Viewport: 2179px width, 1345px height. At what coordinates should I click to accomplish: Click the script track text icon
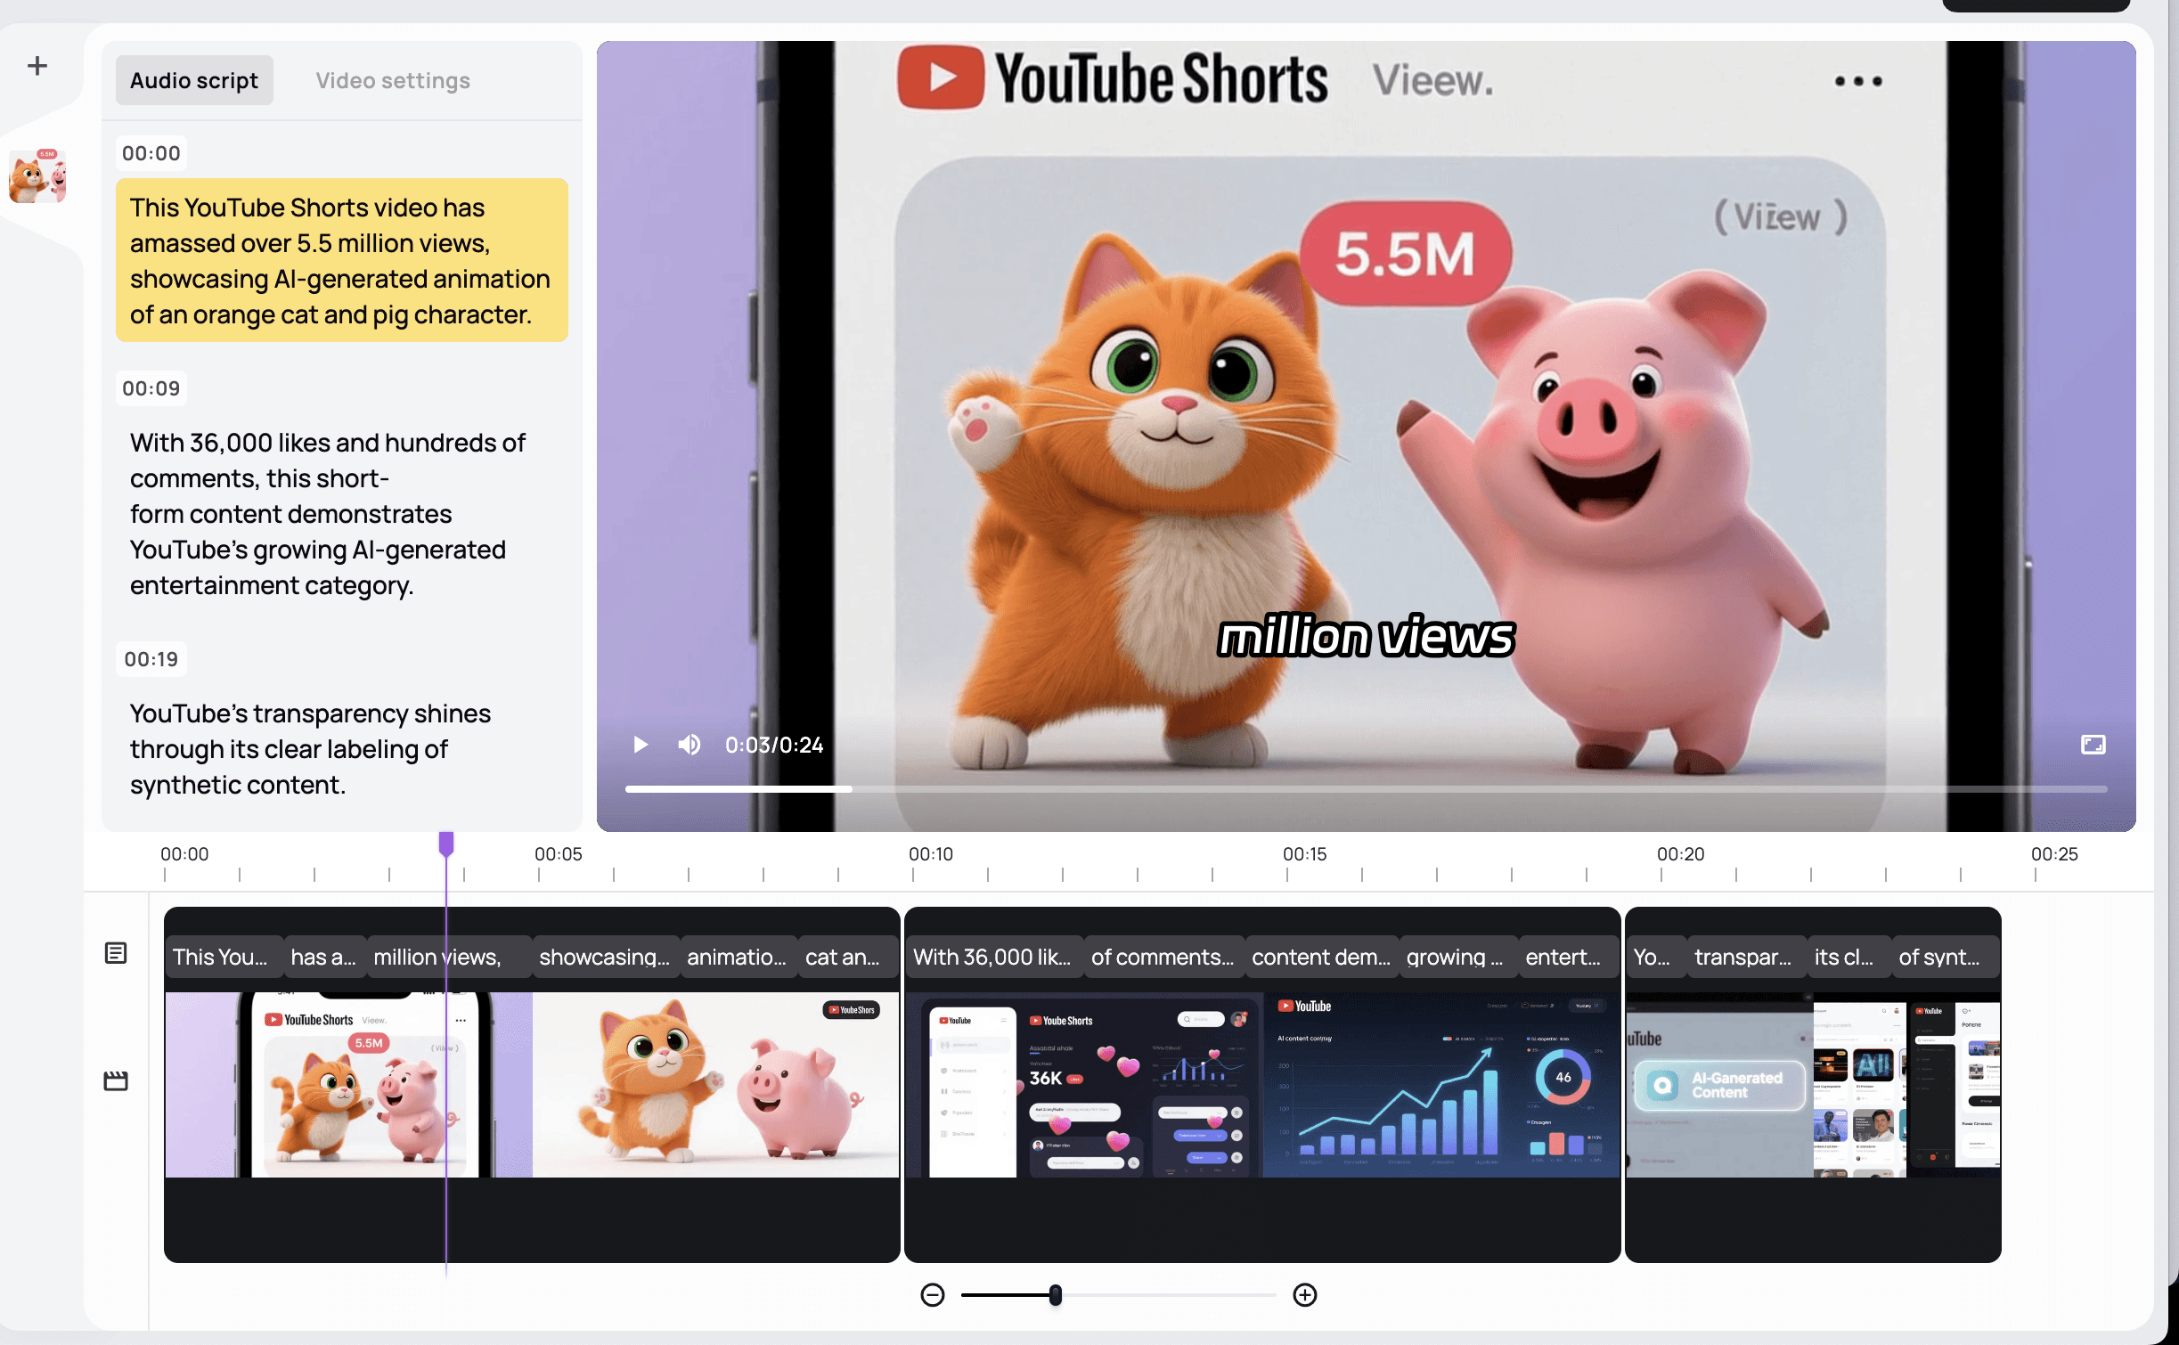pyautogui.click(x=116, y=953)
